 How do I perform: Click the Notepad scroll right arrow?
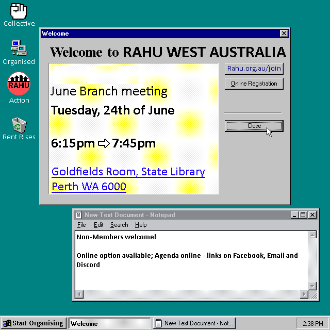click(304, 294)
